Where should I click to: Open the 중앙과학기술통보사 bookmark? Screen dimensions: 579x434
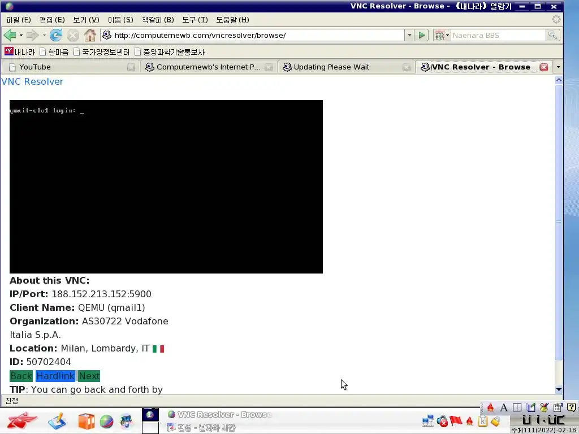point(170,51)
